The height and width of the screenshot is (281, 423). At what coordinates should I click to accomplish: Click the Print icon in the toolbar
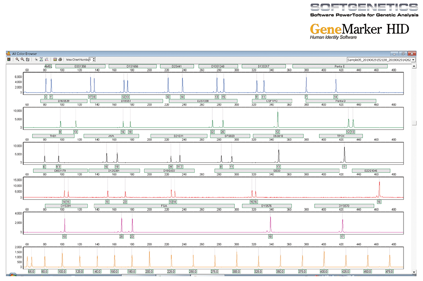point(60,60)
